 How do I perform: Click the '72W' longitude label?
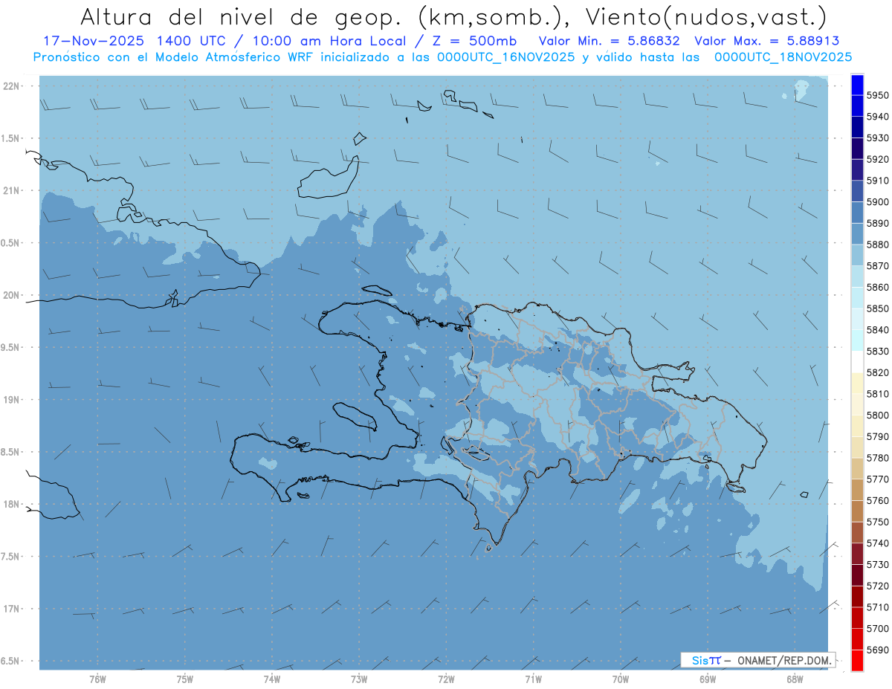click(446, 679)
